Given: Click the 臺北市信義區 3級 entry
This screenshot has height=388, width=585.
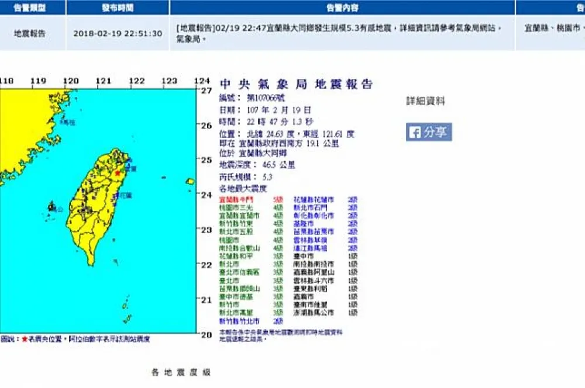Looking at the screenshot, I should tap(251, 272).
